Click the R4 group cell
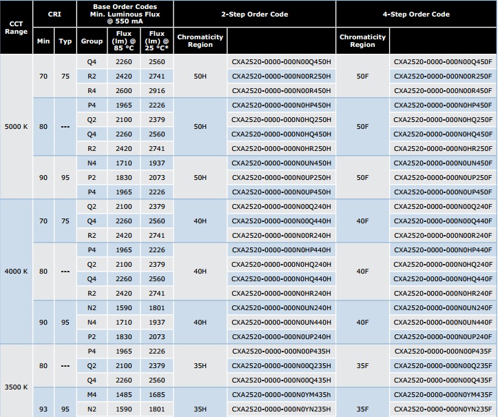This screenshot has width=498, height=417. click(x=92, y=90)
